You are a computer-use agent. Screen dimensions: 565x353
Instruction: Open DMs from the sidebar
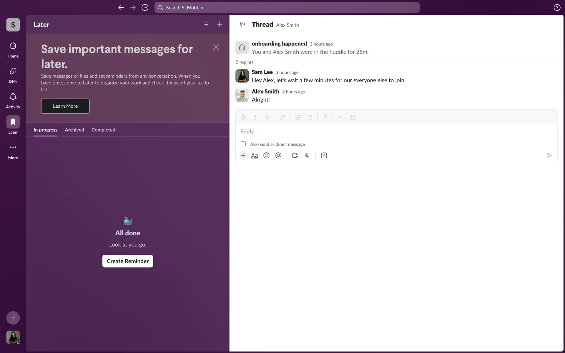(x=13, y=75)
